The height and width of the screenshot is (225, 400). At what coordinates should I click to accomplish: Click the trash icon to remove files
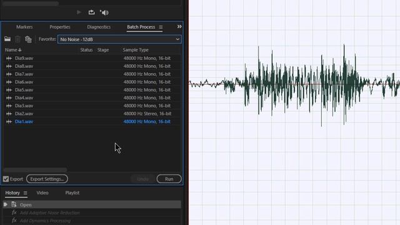click(17, 39)
